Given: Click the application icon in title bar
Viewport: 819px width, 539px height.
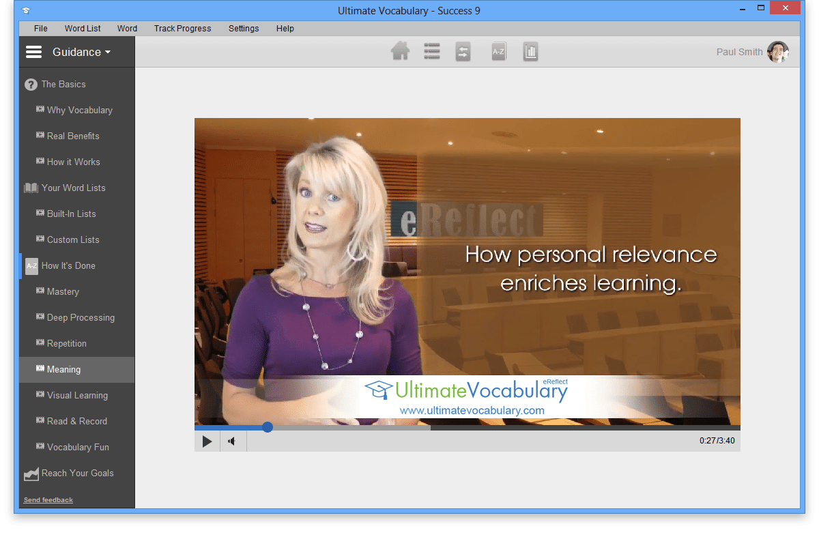Looking at the screenshot, I should coord(25,11).
